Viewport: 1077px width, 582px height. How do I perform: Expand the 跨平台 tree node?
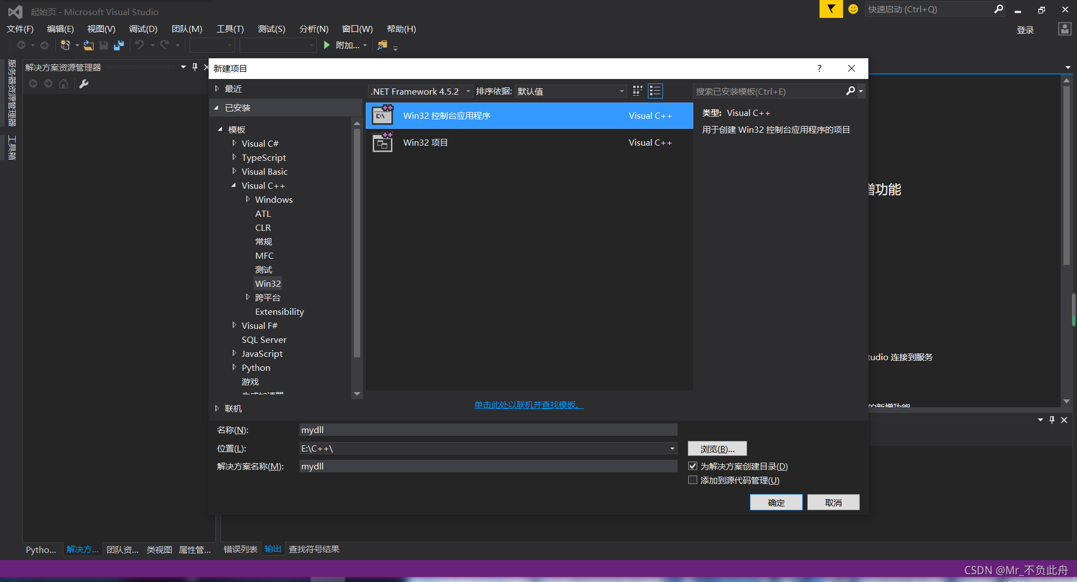pyautogui.click(x=247, y=297)
